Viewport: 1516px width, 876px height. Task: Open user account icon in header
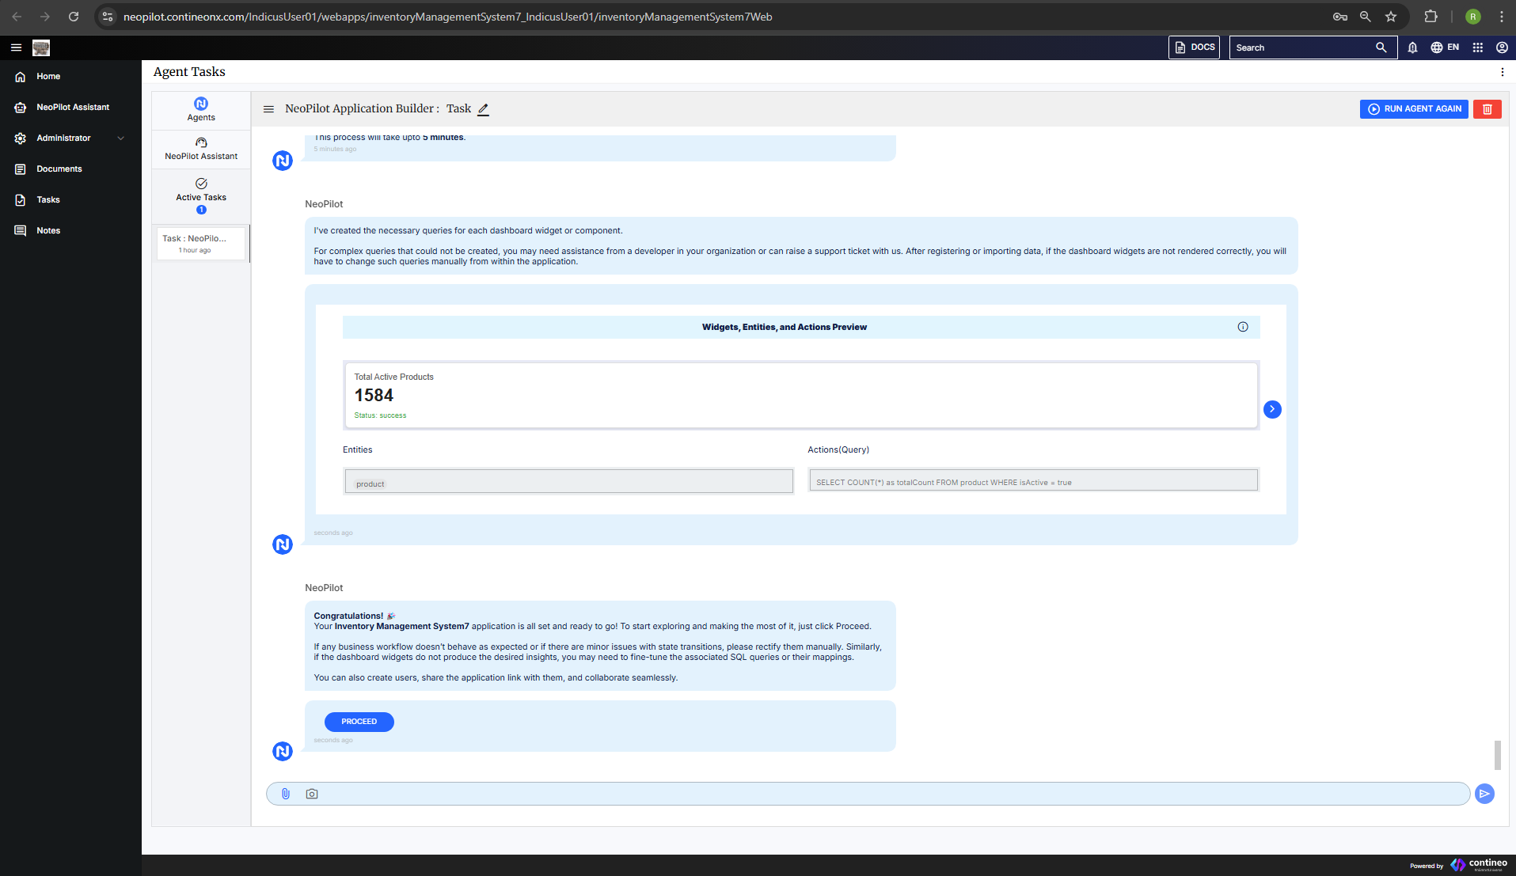click(1502, 47)
